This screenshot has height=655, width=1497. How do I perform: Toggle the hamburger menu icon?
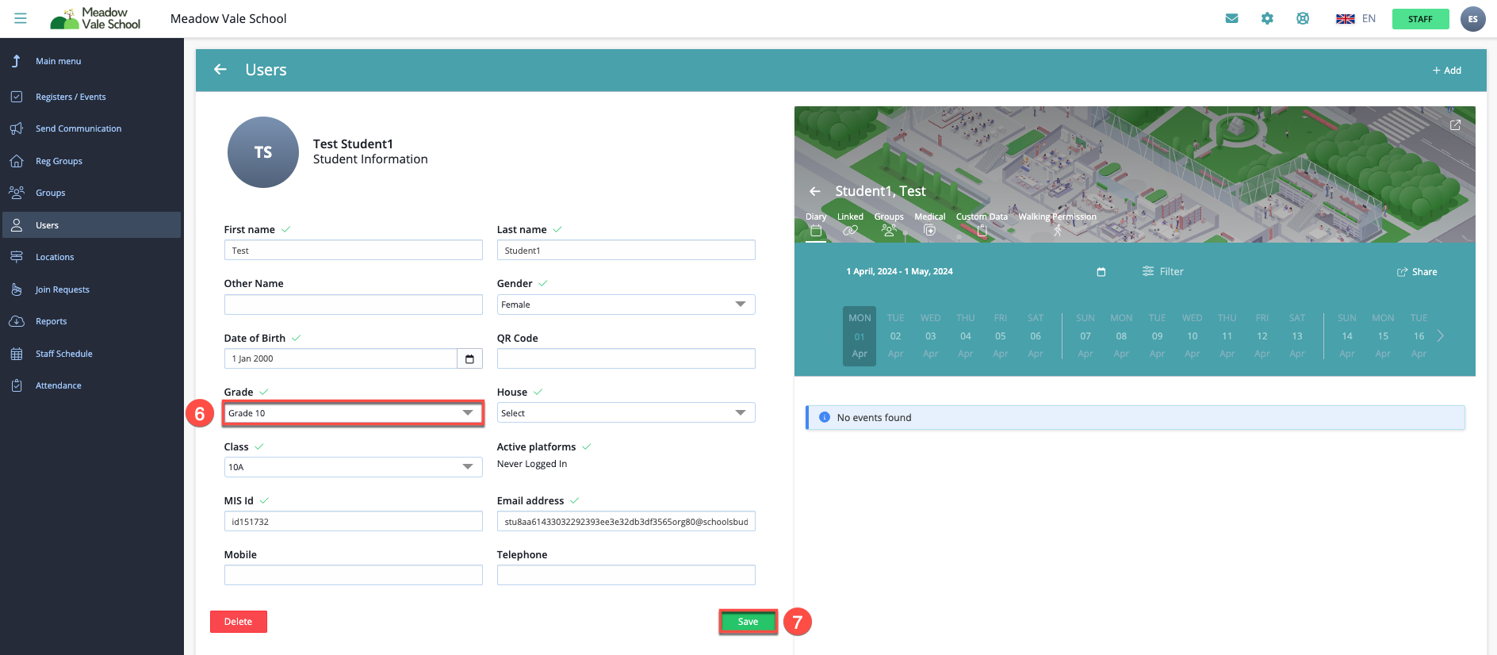tap(21, 18)
